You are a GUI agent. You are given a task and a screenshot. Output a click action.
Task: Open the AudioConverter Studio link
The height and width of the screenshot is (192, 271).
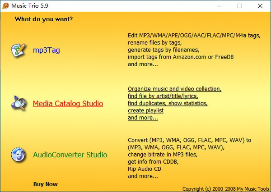pyautogui.click(x=70, y=155)
